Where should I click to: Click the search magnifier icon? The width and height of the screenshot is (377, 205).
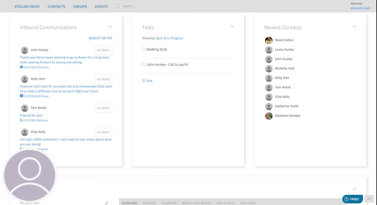pos(118,6)
